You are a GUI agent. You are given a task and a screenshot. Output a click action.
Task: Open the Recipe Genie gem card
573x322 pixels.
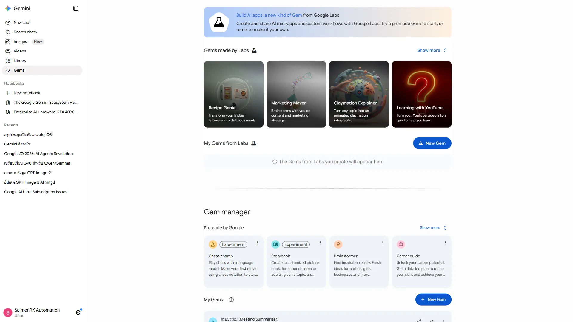[x=234, y=94]
